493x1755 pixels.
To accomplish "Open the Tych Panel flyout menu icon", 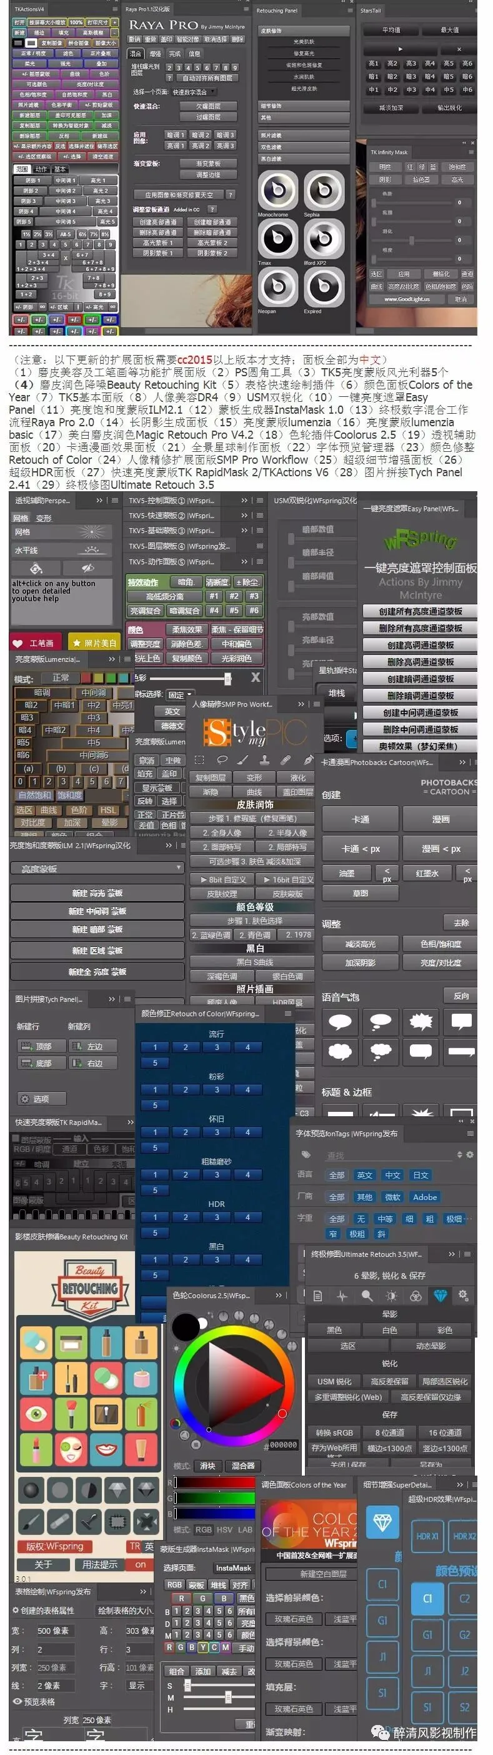I will pos(127,999).
